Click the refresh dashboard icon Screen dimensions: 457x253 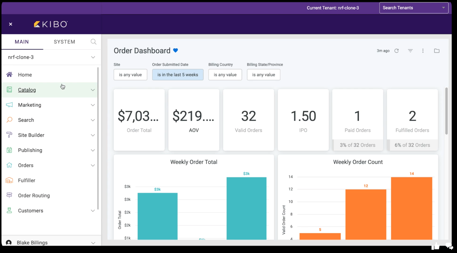point(397,51)
